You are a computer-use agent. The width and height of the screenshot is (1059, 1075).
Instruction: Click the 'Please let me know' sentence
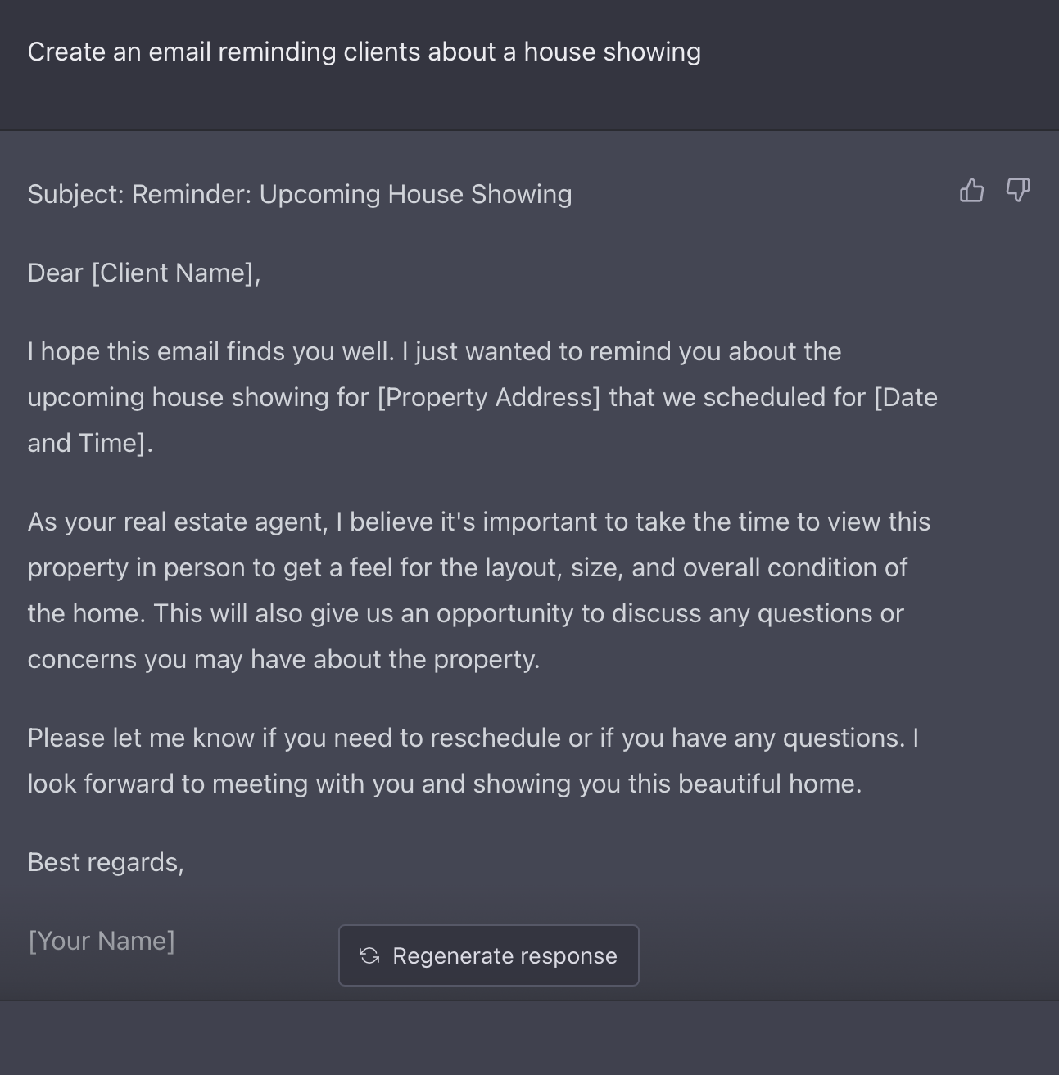pyautogui.click(x=140, y=738)
